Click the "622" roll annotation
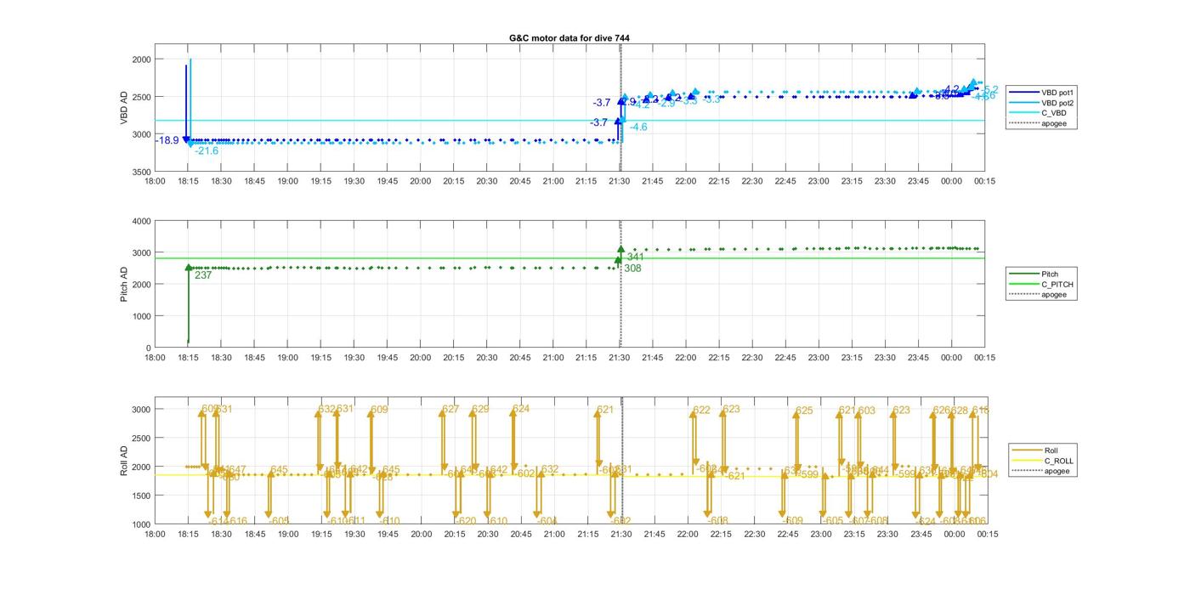 [x=701, y=411]
